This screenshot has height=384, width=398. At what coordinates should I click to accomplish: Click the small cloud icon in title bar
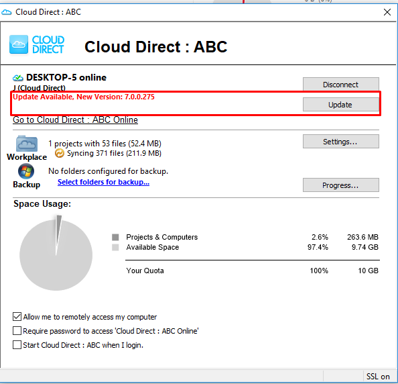6,12
